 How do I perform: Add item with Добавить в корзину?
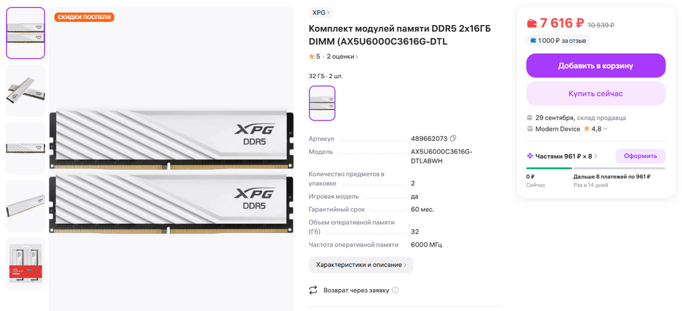tap(596, 66)
